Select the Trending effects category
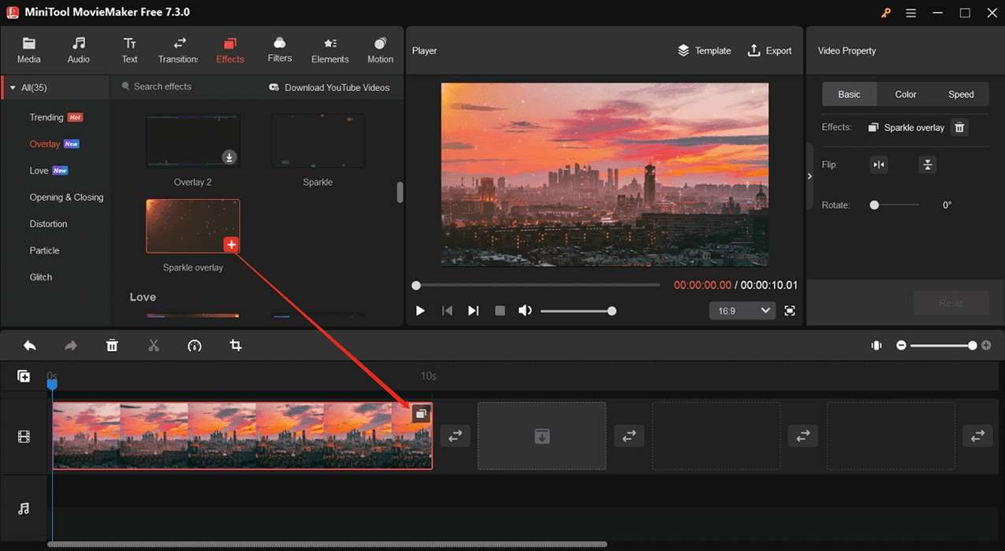Screen dimensions: 1005x551 coord(47,117)
